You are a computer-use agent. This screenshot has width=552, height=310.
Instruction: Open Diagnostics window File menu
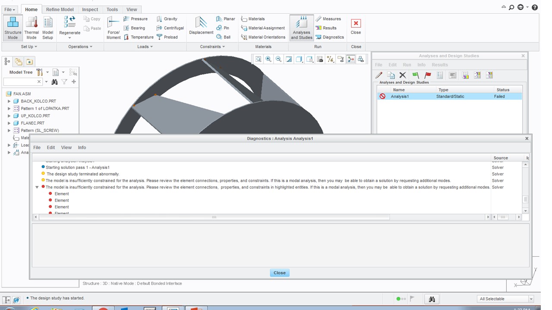point(37,147)
